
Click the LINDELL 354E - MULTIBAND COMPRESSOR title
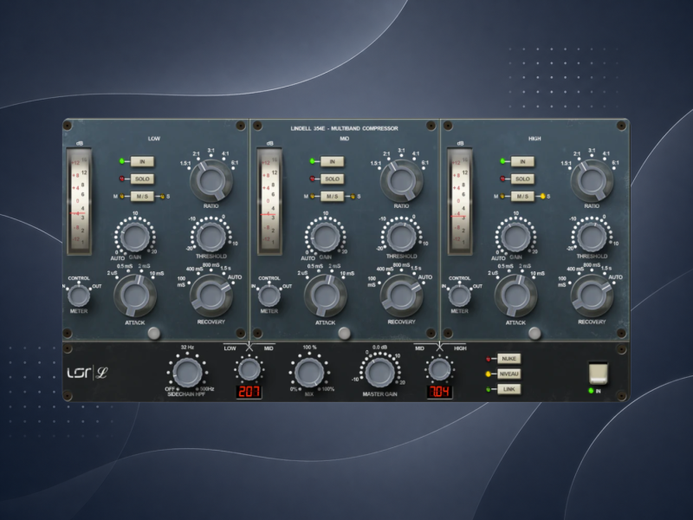[x=344, y=128]
